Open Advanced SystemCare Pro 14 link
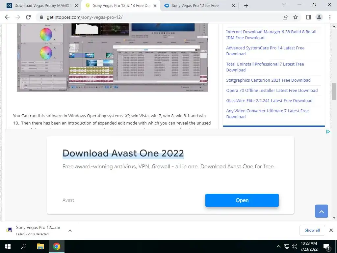Viewport: 337px width, 253px height. point(265,51)
